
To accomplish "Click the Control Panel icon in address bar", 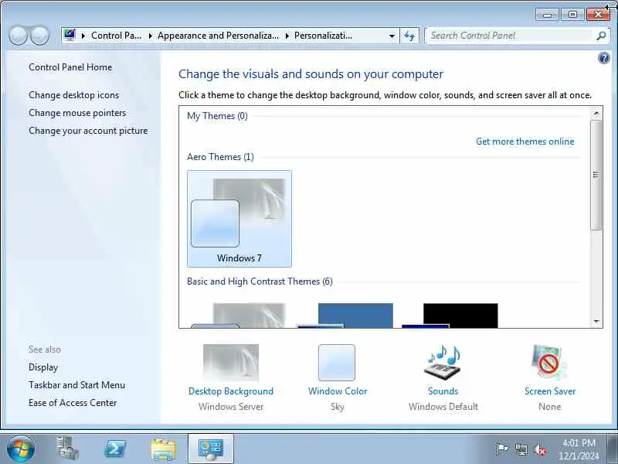I will tap(70, 35).
